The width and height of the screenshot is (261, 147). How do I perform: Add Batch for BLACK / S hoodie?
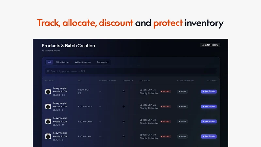(x=208, y=106)
